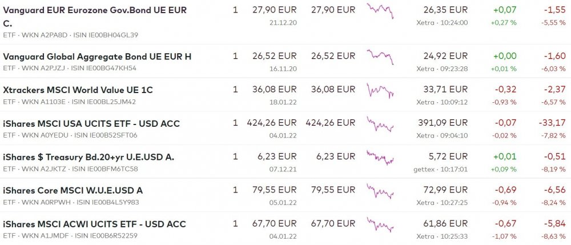The height and width of the screenshot is (245, 571).
Task: Open iShares Core MSCI World sparkline chart
Action: (380, 191)
